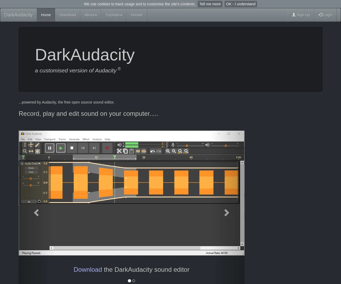Screen dimensions: 341x284
Task: Click the Stop playback button
Action: click(72, 148)
